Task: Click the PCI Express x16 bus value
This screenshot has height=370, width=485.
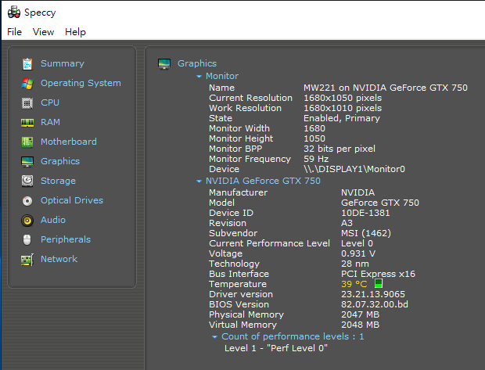Action: click(378, 274)
